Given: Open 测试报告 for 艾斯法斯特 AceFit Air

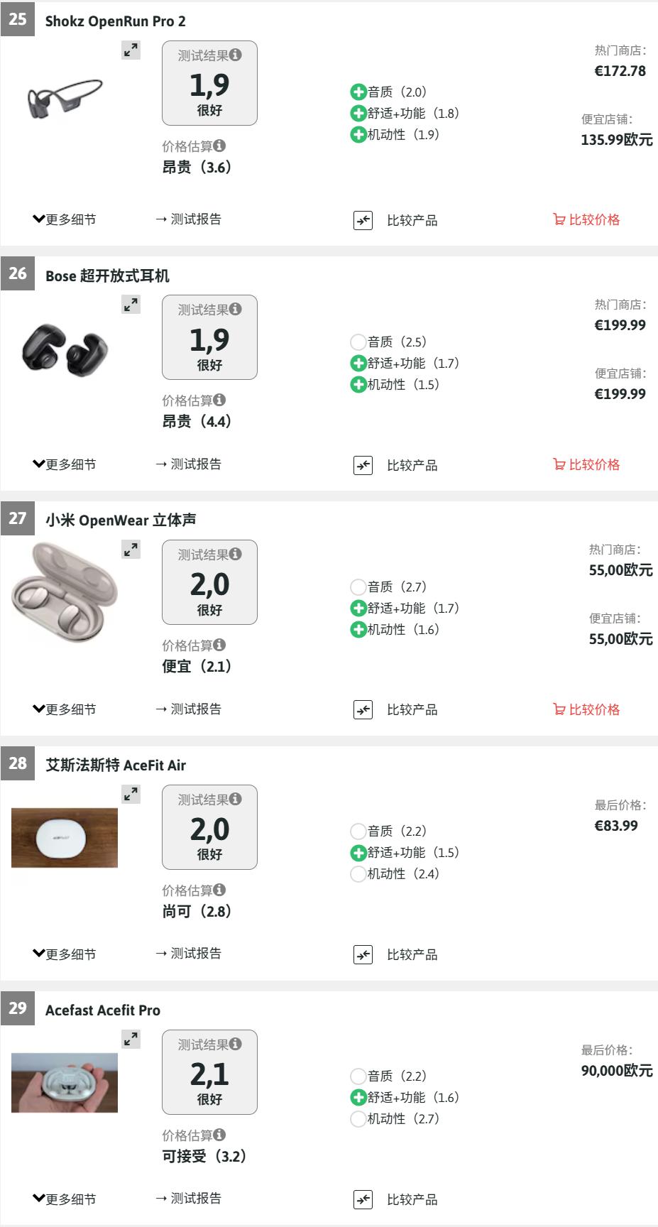Looking at the screenshot, I should (x=189, y=954).
